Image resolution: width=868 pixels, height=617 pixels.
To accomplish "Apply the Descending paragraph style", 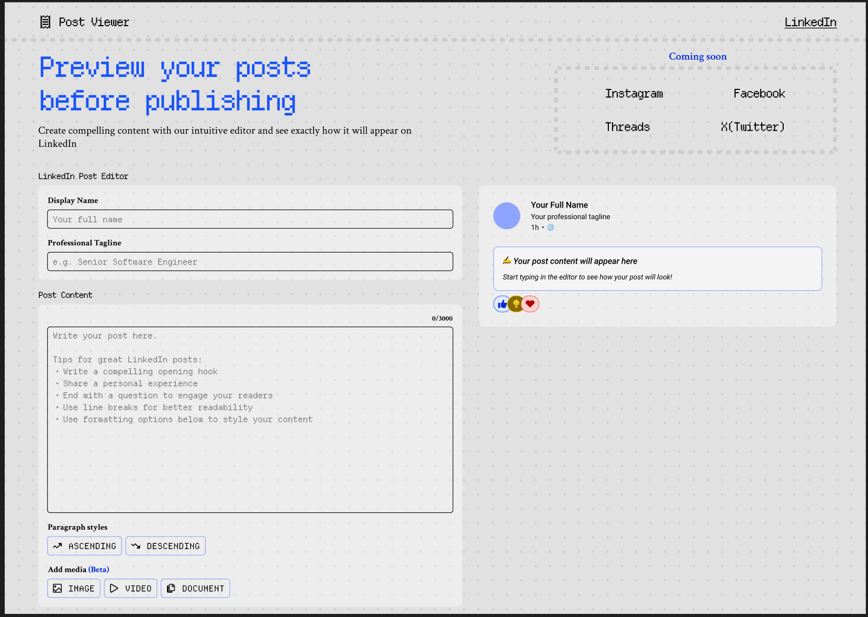I will coord(165,546).
